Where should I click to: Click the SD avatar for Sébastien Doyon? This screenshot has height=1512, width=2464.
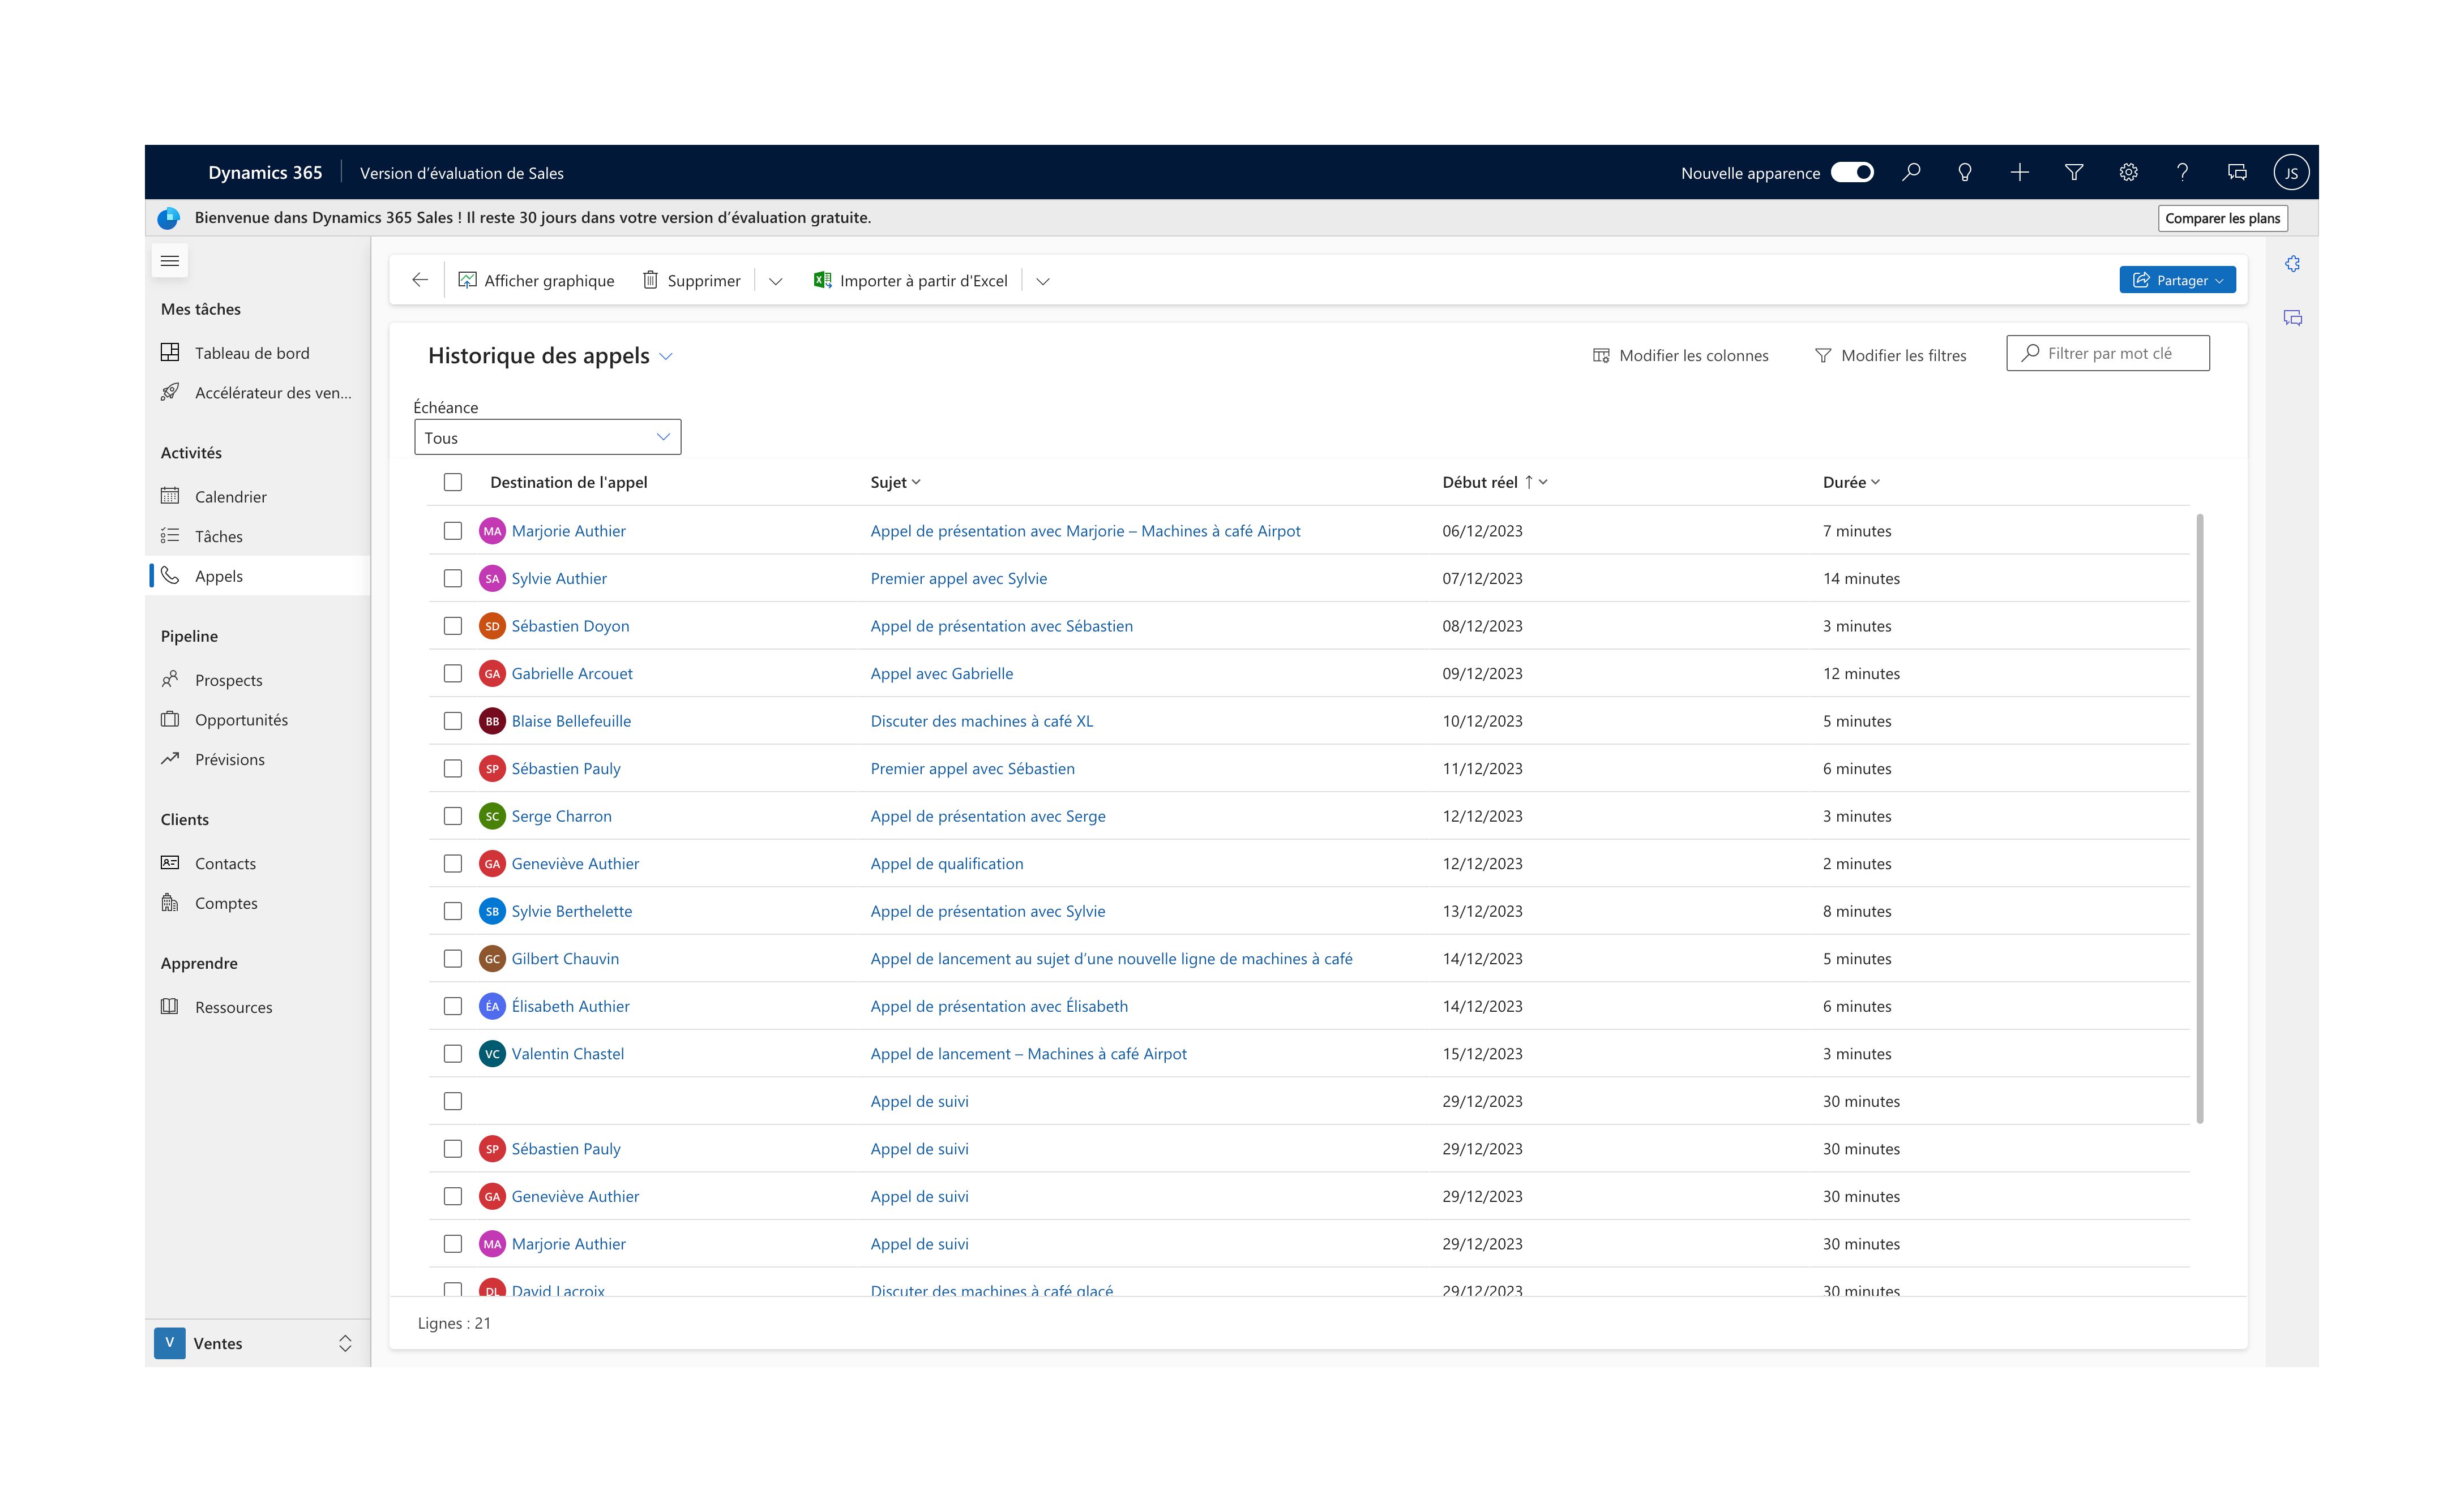[492, 626]
